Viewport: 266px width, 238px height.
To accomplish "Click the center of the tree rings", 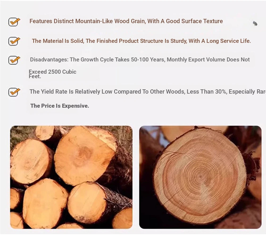I will pos(201,177).
